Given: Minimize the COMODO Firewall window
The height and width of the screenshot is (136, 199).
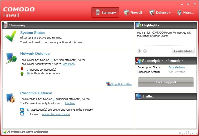Looking at the screenshot, I should point(182,4).
